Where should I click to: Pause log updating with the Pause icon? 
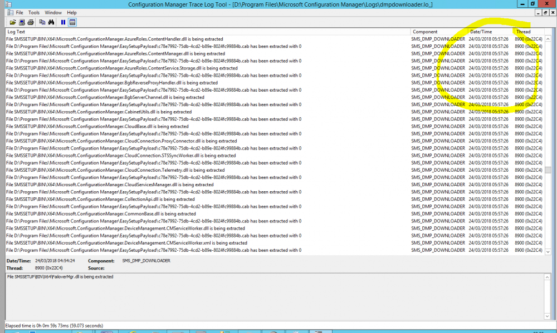(63, 22)
